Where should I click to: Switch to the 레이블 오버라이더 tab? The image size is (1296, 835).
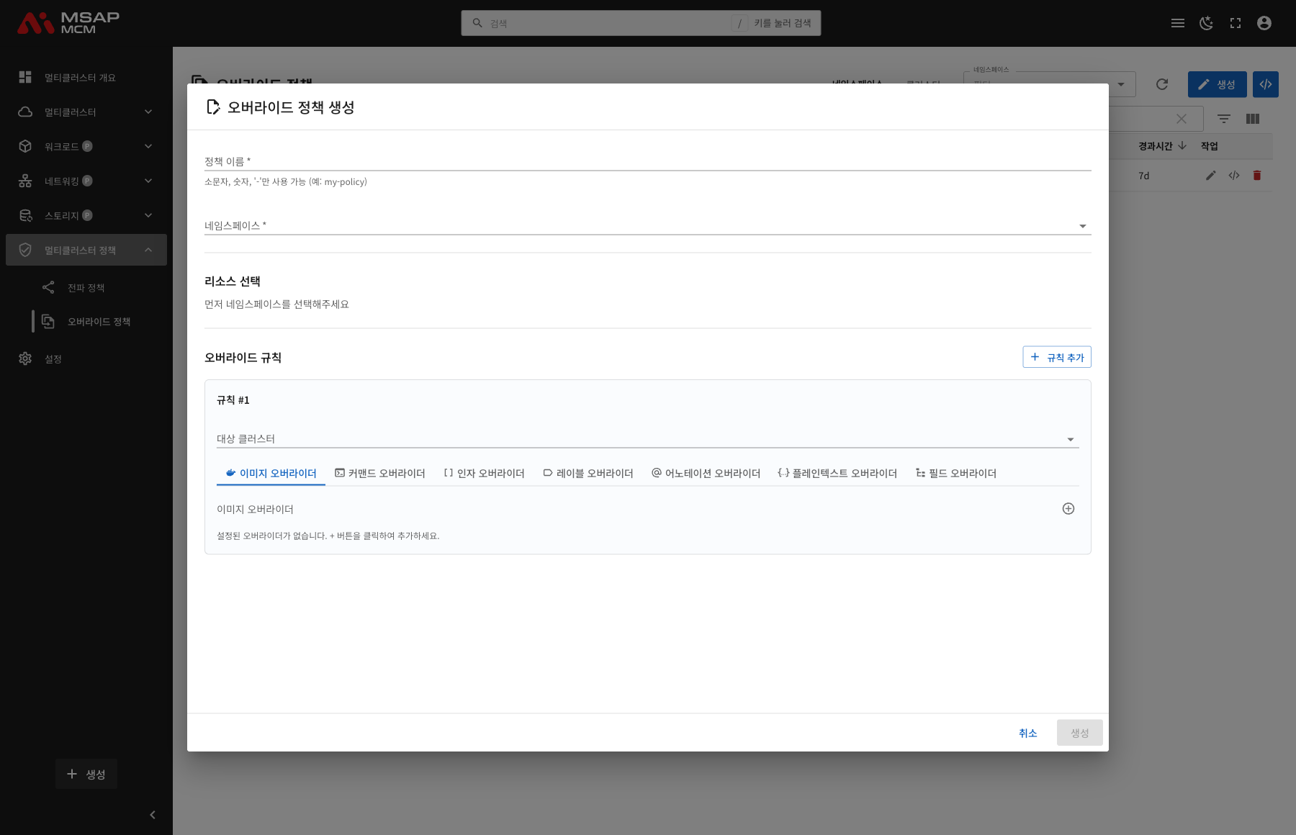588,473
